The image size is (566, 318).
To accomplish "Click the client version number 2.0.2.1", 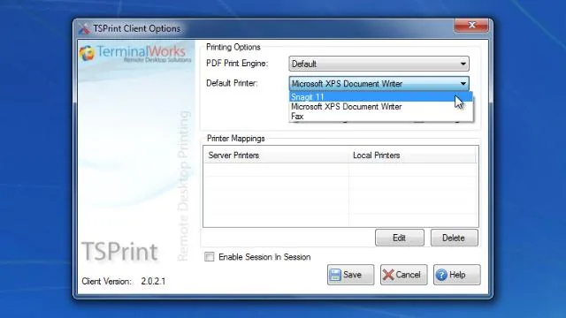I will click(153, 281).
